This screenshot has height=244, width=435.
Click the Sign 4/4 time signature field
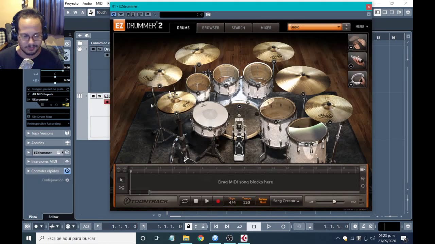coord(232,202)
